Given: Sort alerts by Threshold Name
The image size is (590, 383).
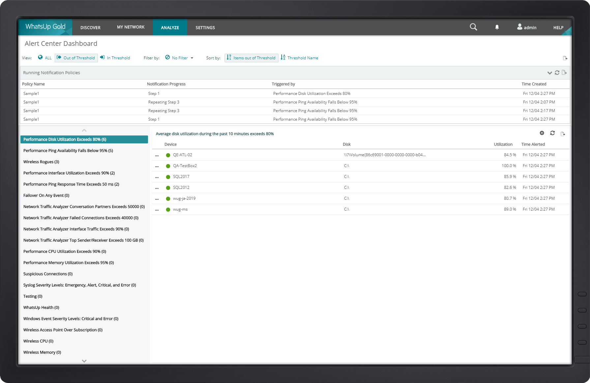Looking at the screenshot, I should 299,58.
